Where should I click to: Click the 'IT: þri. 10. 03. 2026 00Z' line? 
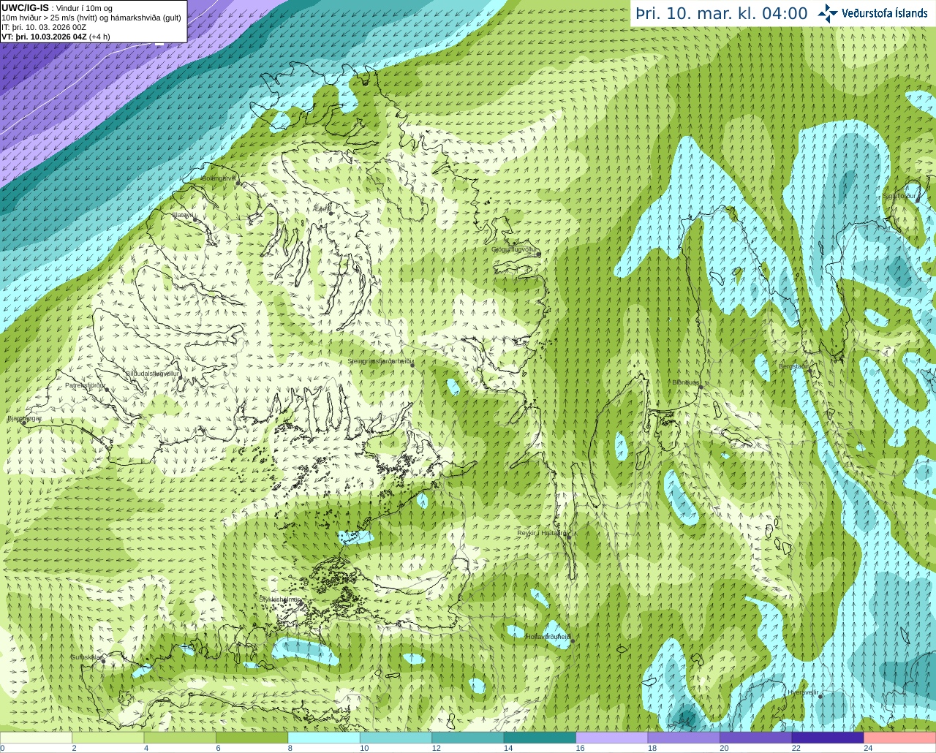tap(44, 27)
